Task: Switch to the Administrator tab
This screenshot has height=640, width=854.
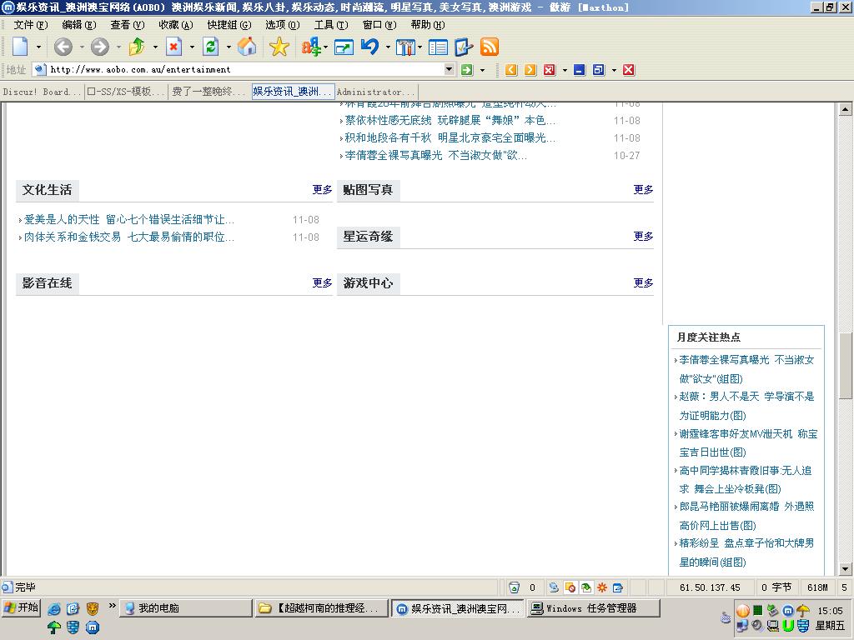Action: 376,92
